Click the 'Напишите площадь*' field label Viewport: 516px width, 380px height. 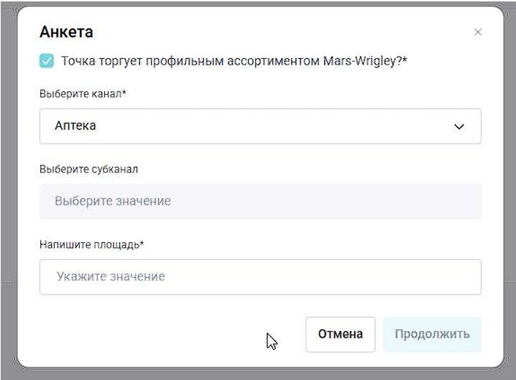[x=91, y=245]
